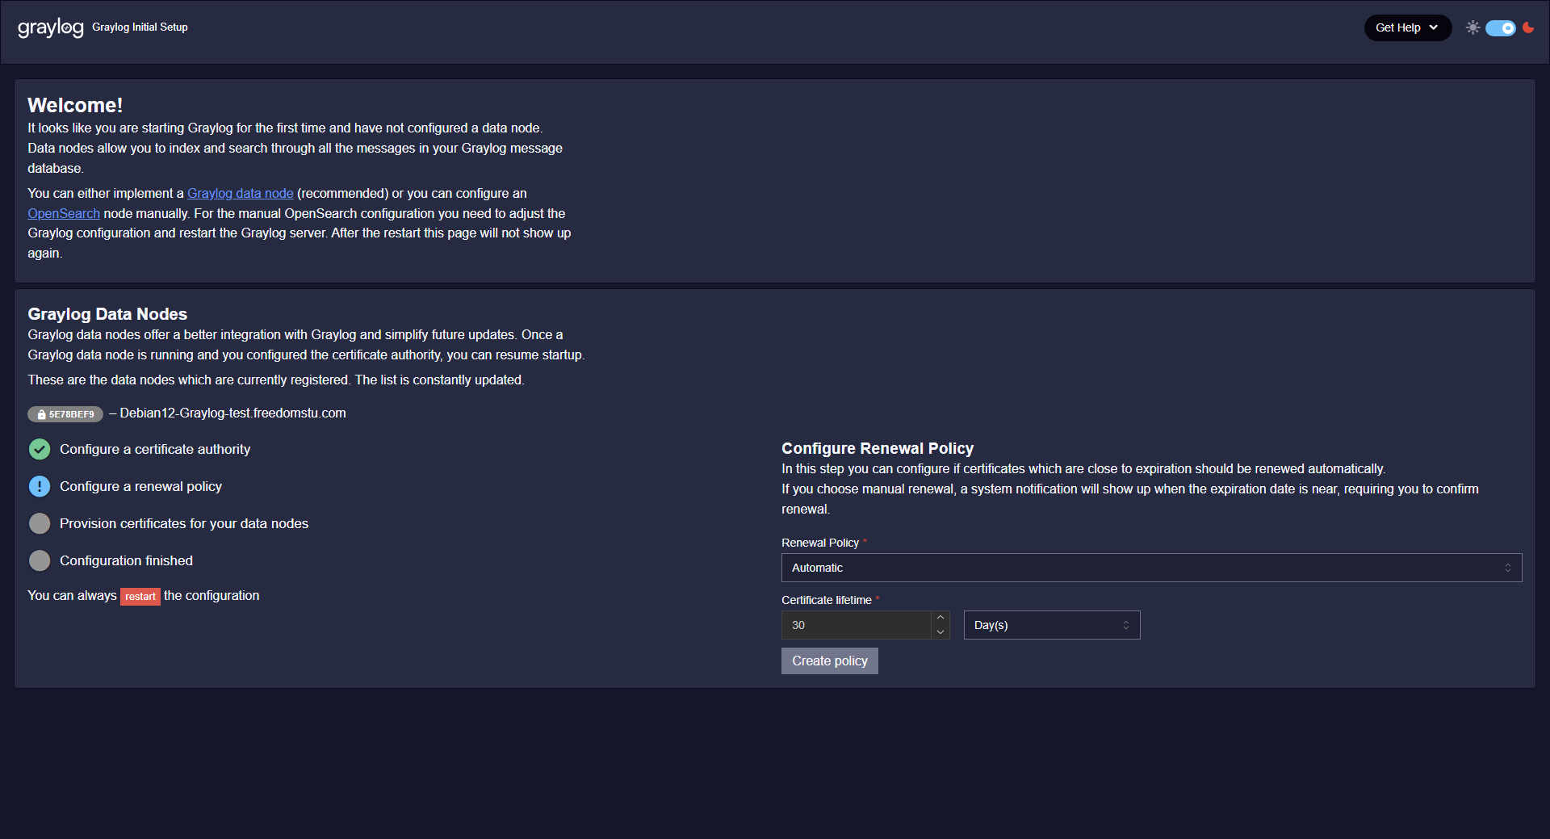This screenshot has width=1550, height=839.
Task: Click the Create policy button
Action: 829,661
